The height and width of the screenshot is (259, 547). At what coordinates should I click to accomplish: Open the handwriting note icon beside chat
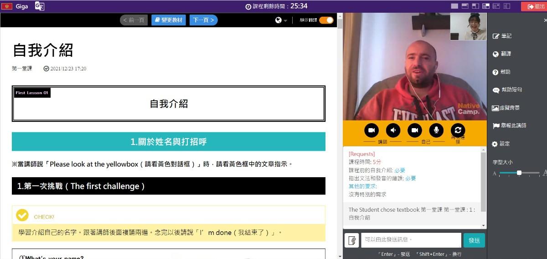[x=352, y=240]
